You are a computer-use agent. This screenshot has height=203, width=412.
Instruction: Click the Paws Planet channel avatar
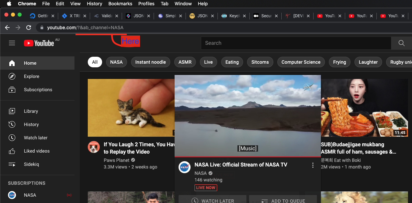[x=94, y=147]
